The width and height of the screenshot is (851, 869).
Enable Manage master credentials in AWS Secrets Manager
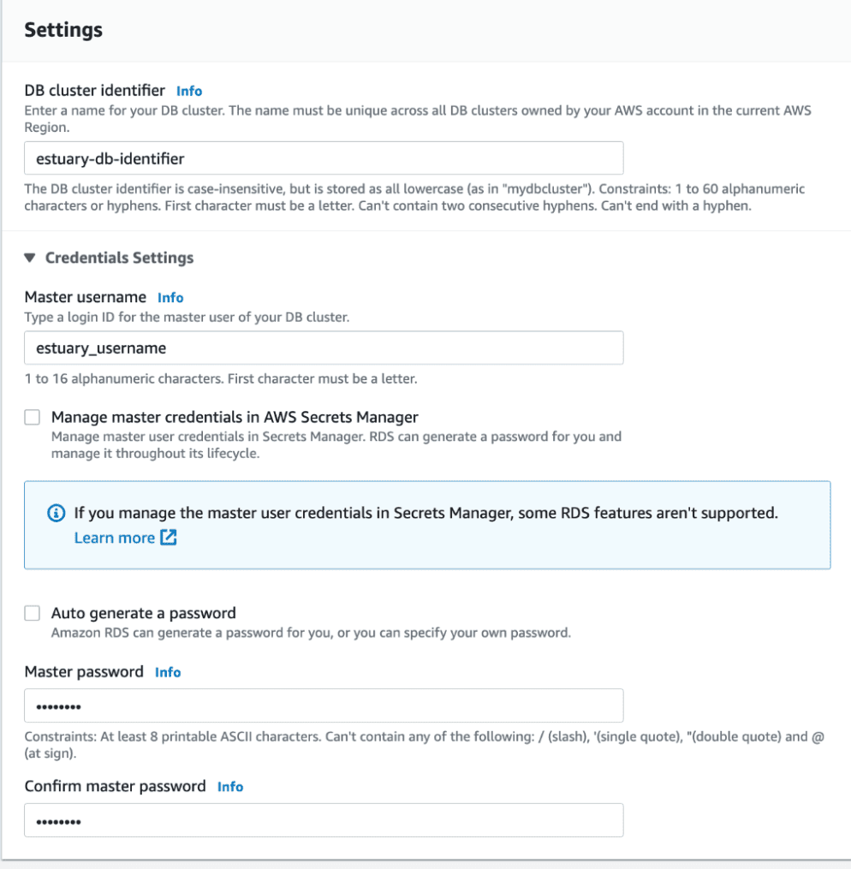tap(32, 417)
